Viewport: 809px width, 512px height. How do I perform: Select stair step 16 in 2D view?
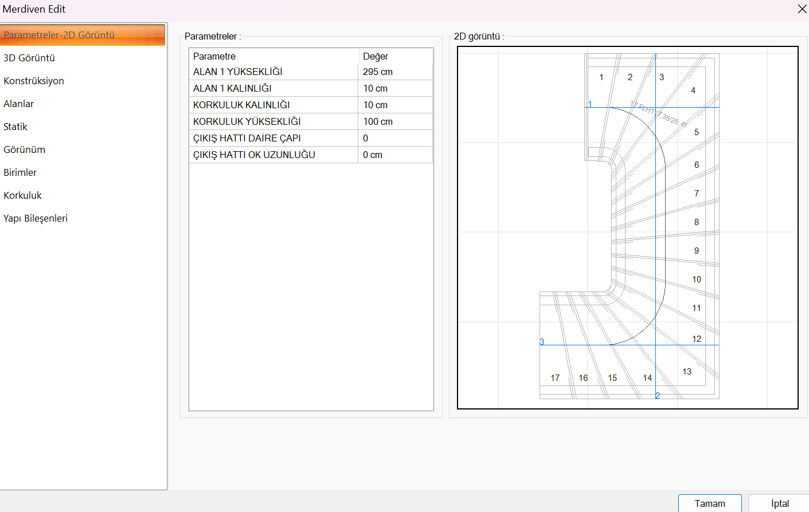click(583, 378)
